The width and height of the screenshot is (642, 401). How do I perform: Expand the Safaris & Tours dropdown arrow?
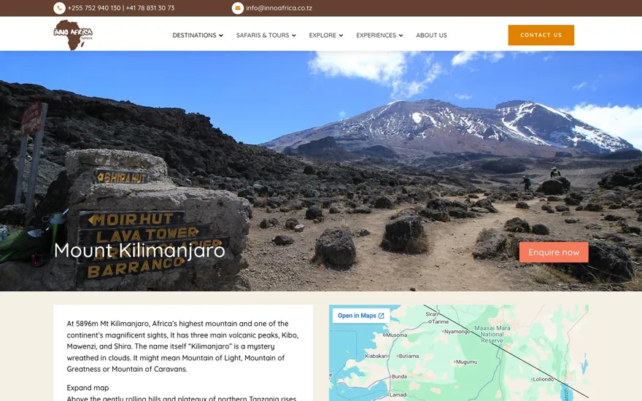pos(293,36)
